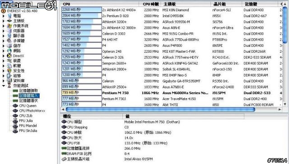289x164 pixels.
Task: Click the 儲存 storage icon
Action: (9, 46)
